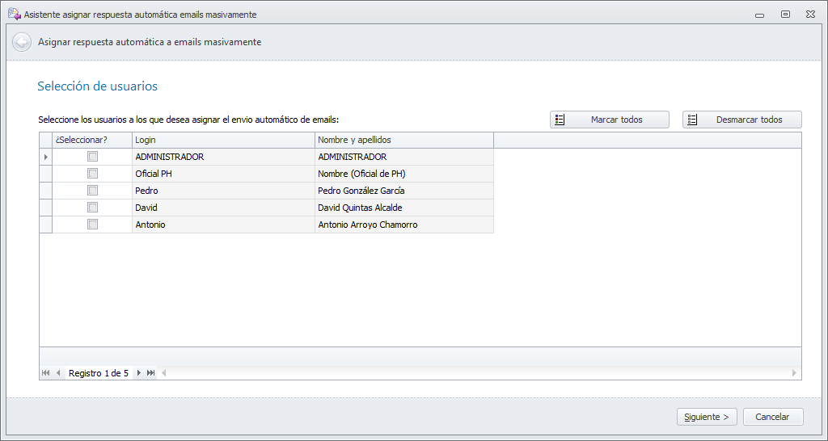Go to previous record in navigator
828x441 pixels.
(x=58, y=373)
